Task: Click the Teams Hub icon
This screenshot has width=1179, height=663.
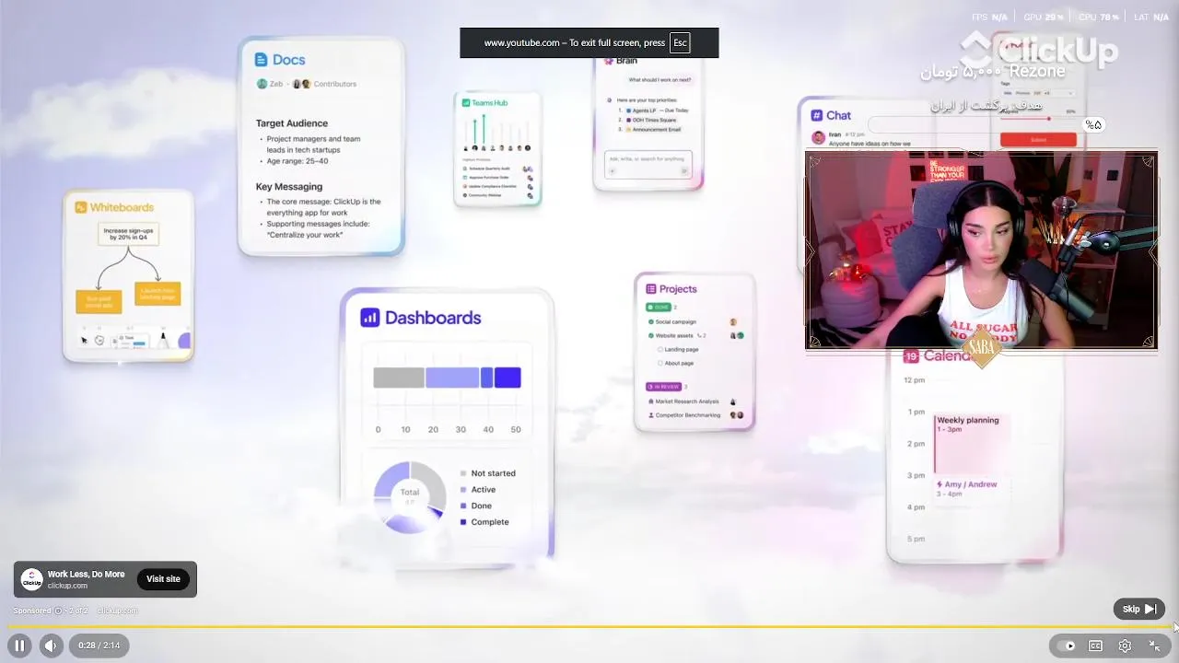Action: 466,103
